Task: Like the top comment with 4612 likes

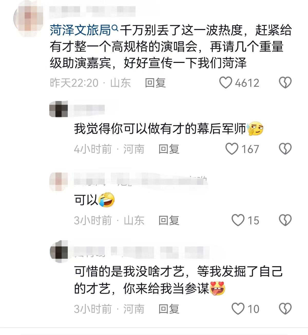Action: pyautogui.click(x=226, y=83)
